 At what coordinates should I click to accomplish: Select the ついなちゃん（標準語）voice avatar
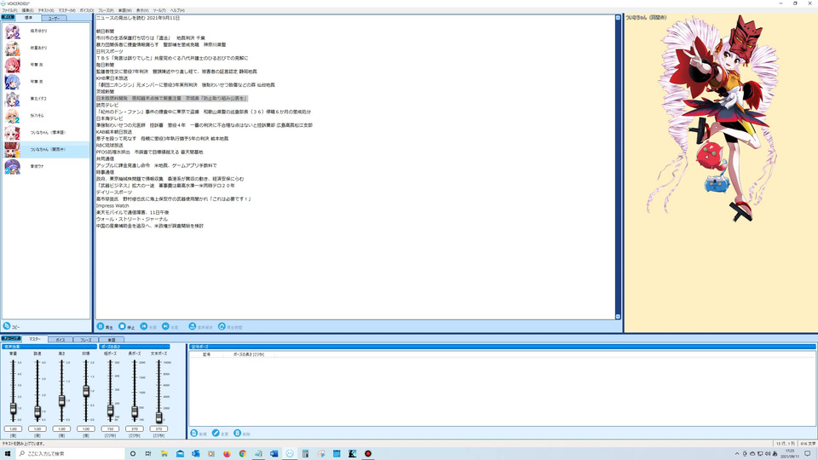13,133
